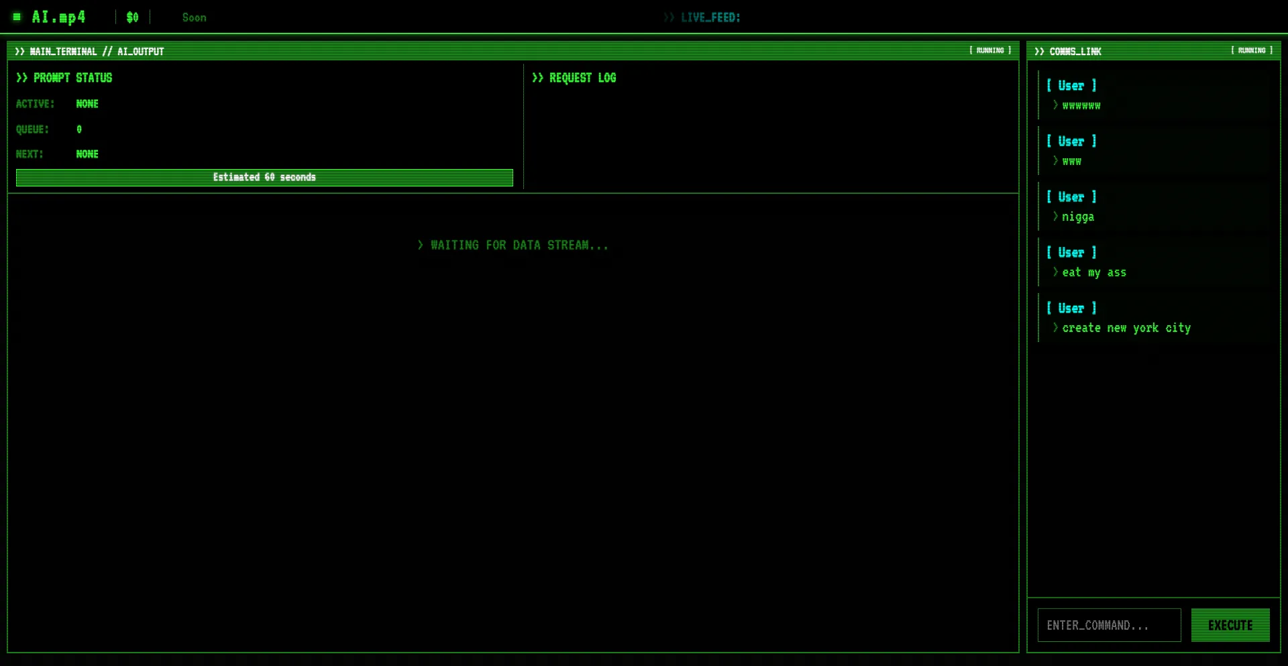The width and height of the screenshot is (1288, 666).
Task: Click RUNNING badge in COMMS_LINK header
Action: click(1251, 51)
